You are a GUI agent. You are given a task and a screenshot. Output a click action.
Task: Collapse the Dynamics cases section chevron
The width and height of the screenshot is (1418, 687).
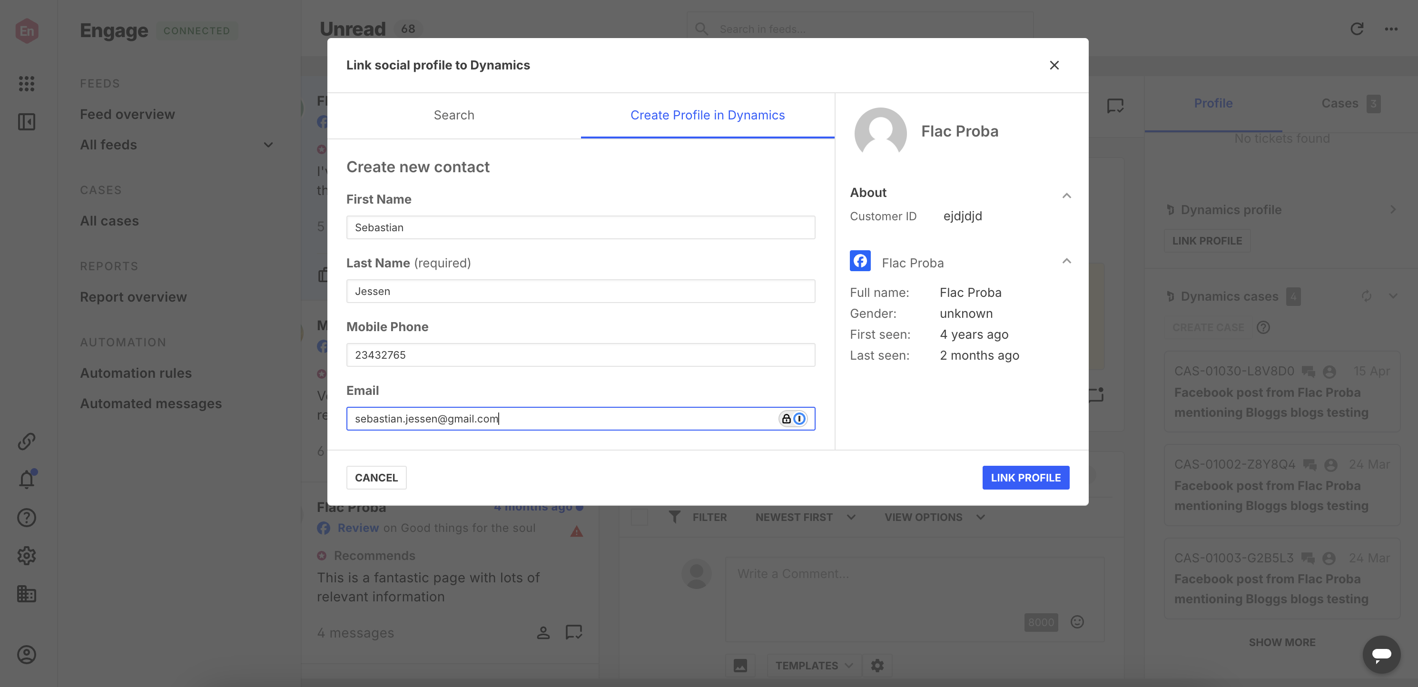[1393, 296]
